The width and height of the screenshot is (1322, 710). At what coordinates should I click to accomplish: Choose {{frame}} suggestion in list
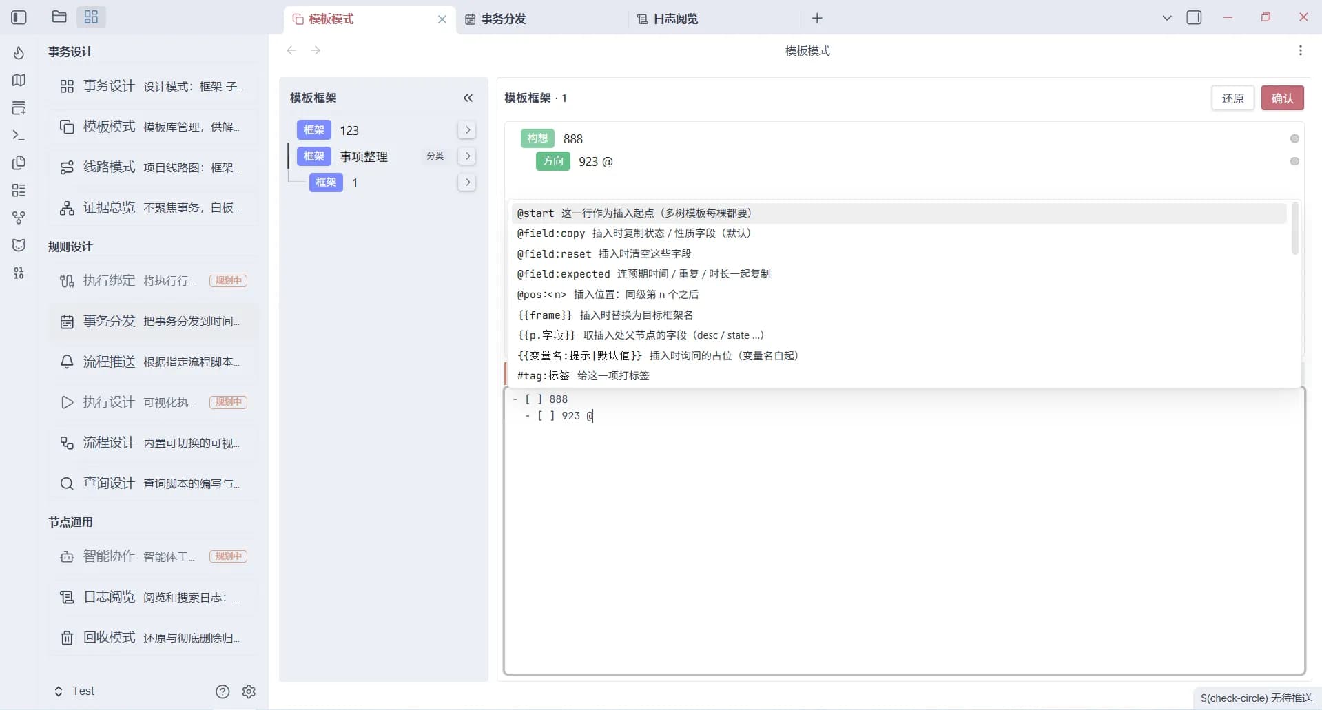pos(899,315)
